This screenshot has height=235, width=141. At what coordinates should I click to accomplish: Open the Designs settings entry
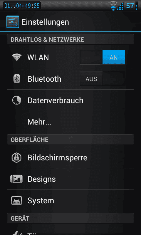click(x=70, y=179)
